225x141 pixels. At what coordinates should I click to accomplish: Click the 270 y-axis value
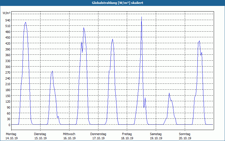8,72
